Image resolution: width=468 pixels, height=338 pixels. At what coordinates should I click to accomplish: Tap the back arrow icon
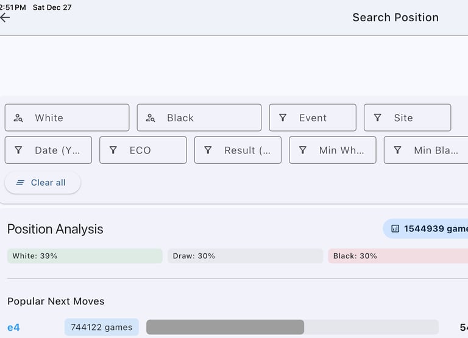(x=5, y=18)
